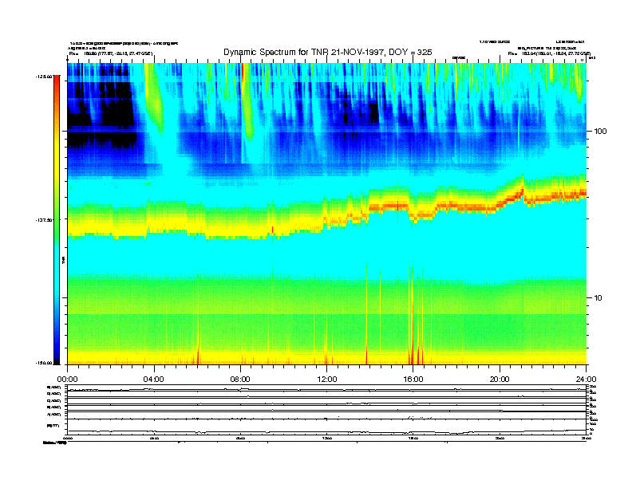Click the 04:00 time axis label

pyautogui.click(x=154, y=380)
